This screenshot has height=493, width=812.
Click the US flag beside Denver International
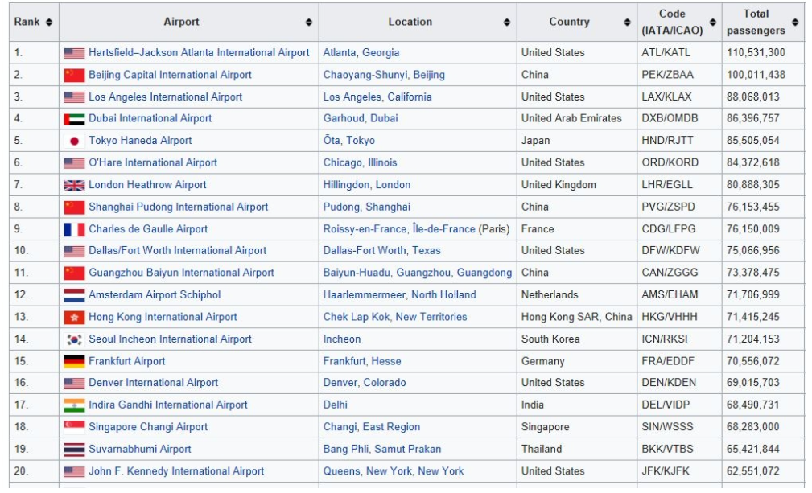[x=74, y=384]
